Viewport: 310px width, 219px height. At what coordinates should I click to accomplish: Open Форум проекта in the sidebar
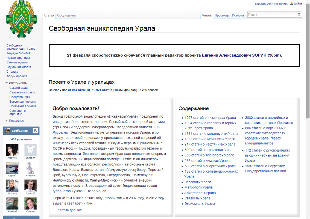(x=17, y=76)
